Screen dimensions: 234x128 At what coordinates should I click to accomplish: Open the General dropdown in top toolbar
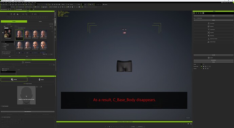click(74, 4)
